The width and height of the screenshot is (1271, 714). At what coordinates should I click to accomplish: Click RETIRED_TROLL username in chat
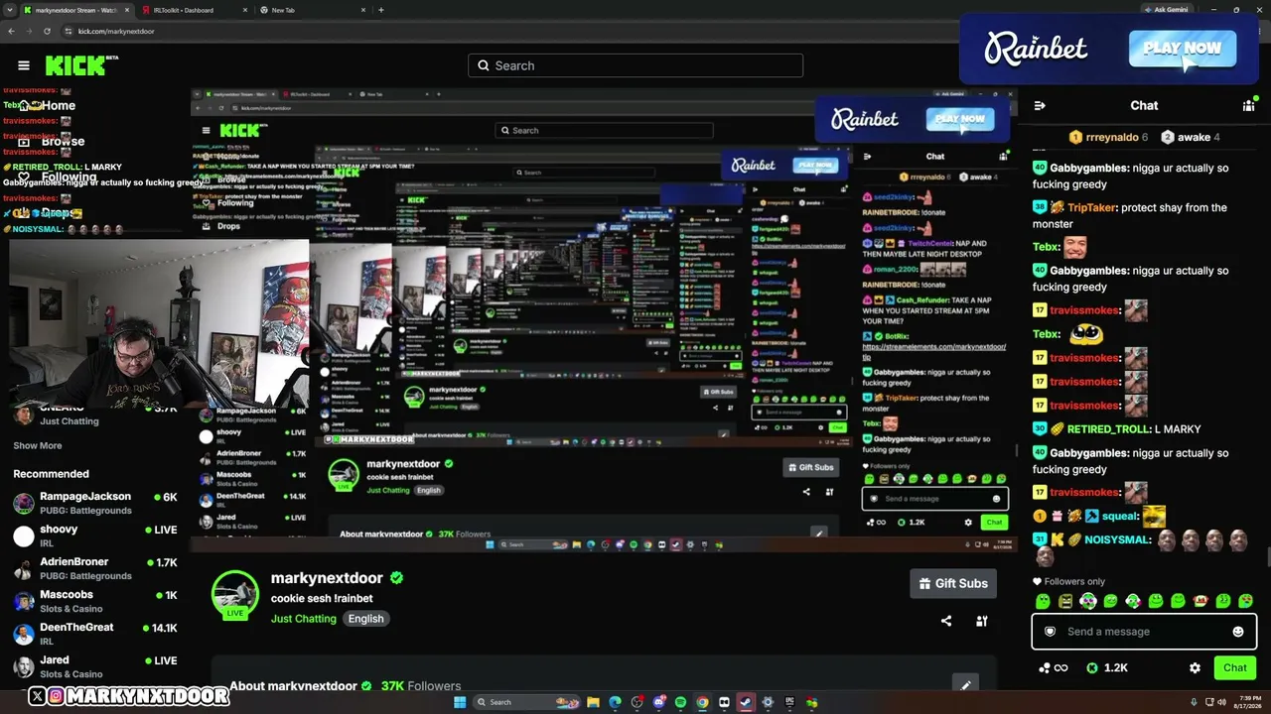coord(1108,429)
